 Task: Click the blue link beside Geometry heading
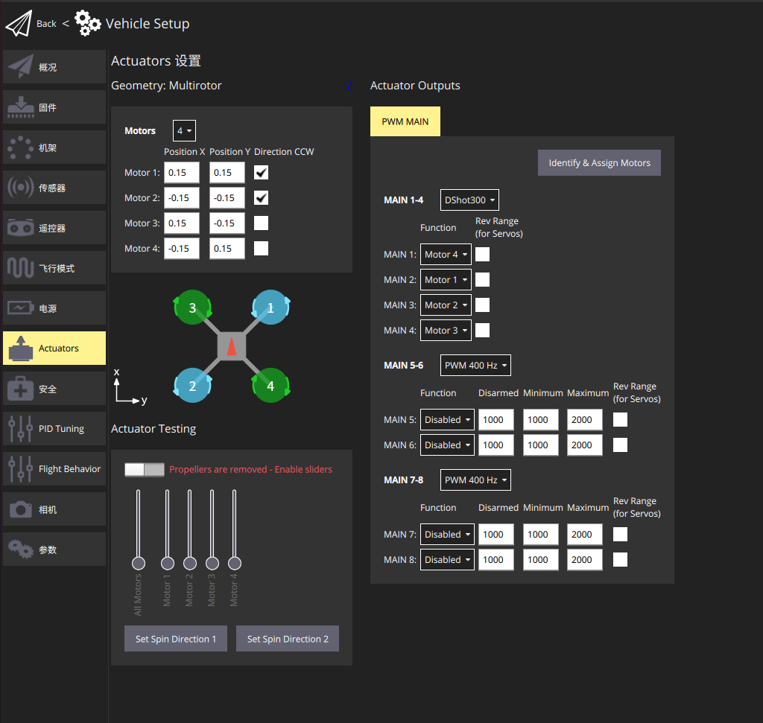pyautogui.click(x=349, y=86)
